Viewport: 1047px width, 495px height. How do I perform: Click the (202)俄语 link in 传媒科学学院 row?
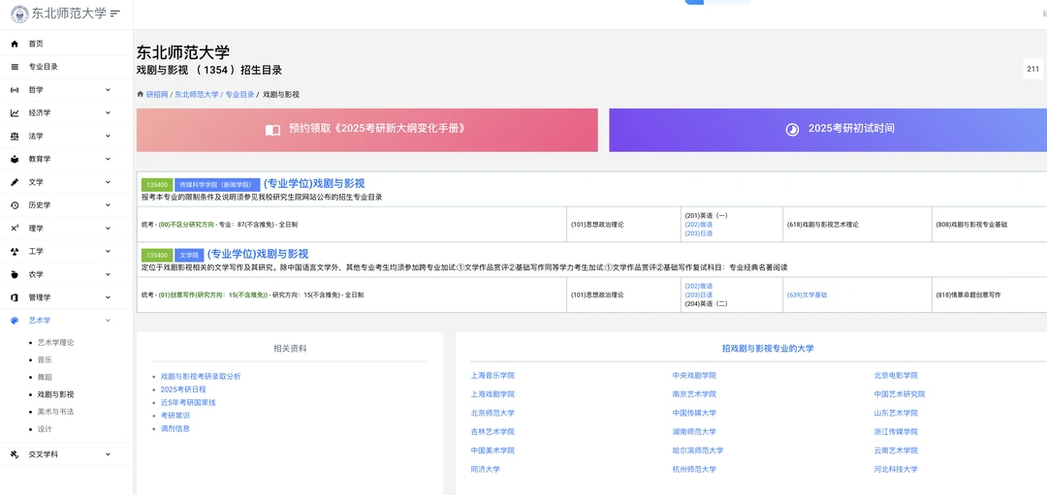(x=698, y=225)
